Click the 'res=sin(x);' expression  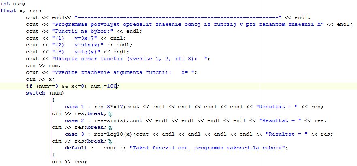(112, 120)
